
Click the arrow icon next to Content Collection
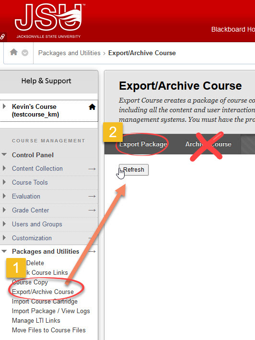(92, 169)
